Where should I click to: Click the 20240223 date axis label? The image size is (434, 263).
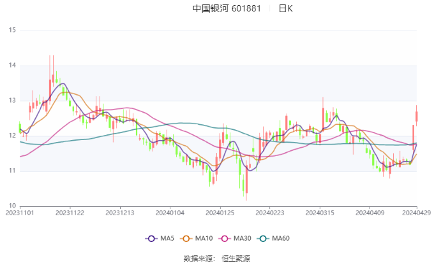pos(270,213)
